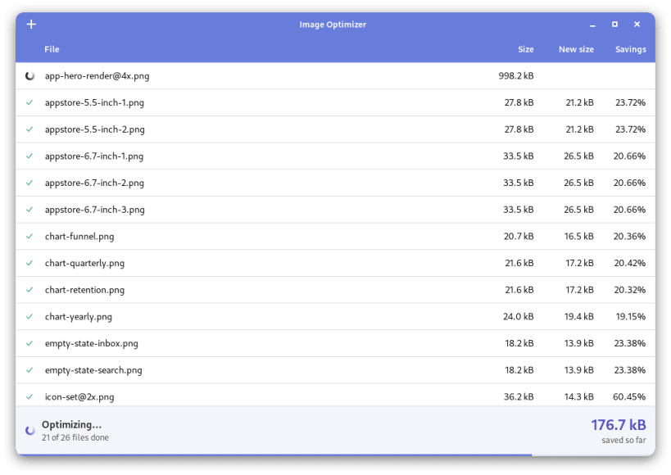Screen dimensions: 671x475
Task: Click the checkmark icon for appstore-5.5-inch-1.png
Action: tap(29, 102)
